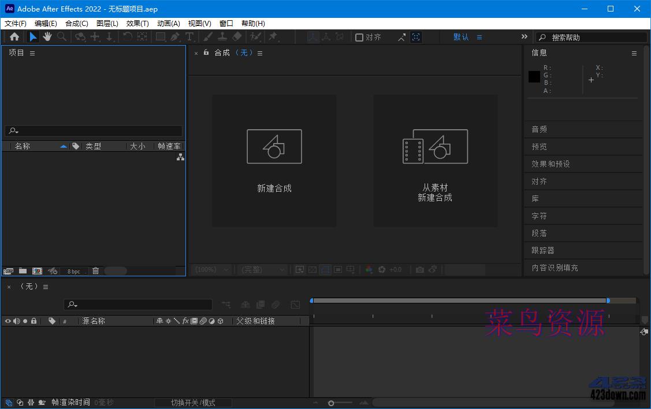
Task: Select the Pen tool
Action: 175,36
